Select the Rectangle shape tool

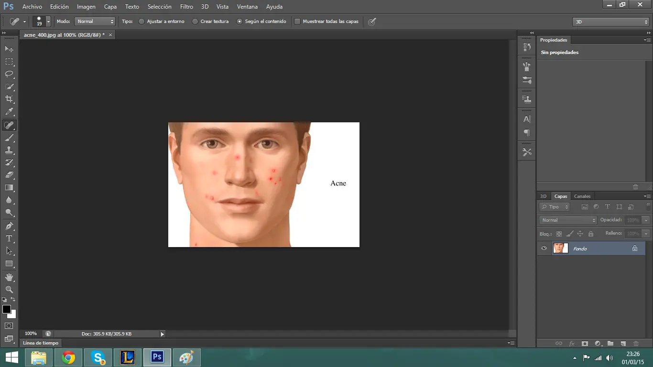click(x=9, y=263)
